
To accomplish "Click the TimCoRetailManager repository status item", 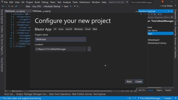I will pos(149,98).
